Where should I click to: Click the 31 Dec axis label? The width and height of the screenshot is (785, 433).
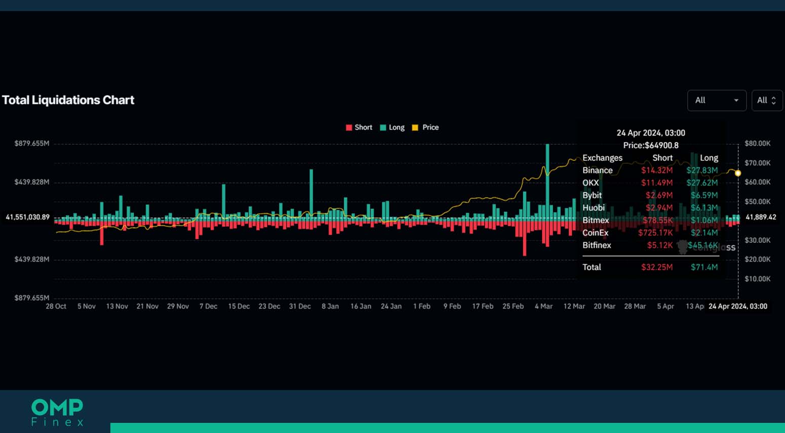pos(300,307)
